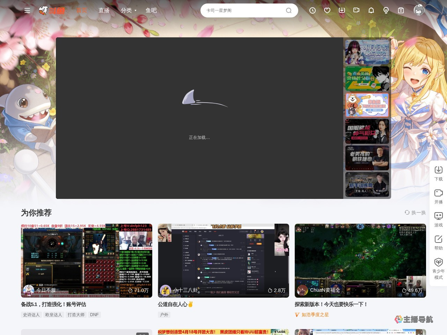Refresh recommendations with 换一换
Image resolution: width=447 pixels, height=335 pixels.
pyautogui.click(x=416, y=213)
